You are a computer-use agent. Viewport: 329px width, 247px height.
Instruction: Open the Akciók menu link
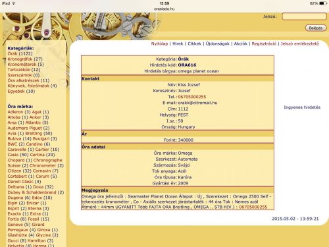241,43
